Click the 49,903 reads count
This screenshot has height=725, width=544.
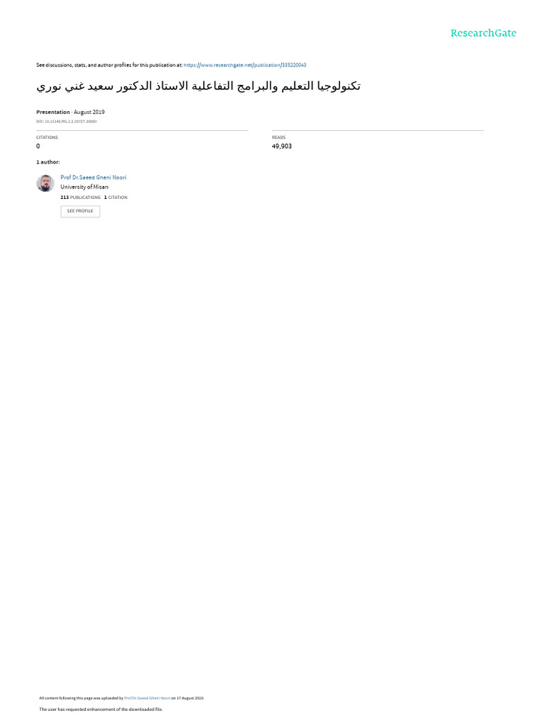pos(282,147)
